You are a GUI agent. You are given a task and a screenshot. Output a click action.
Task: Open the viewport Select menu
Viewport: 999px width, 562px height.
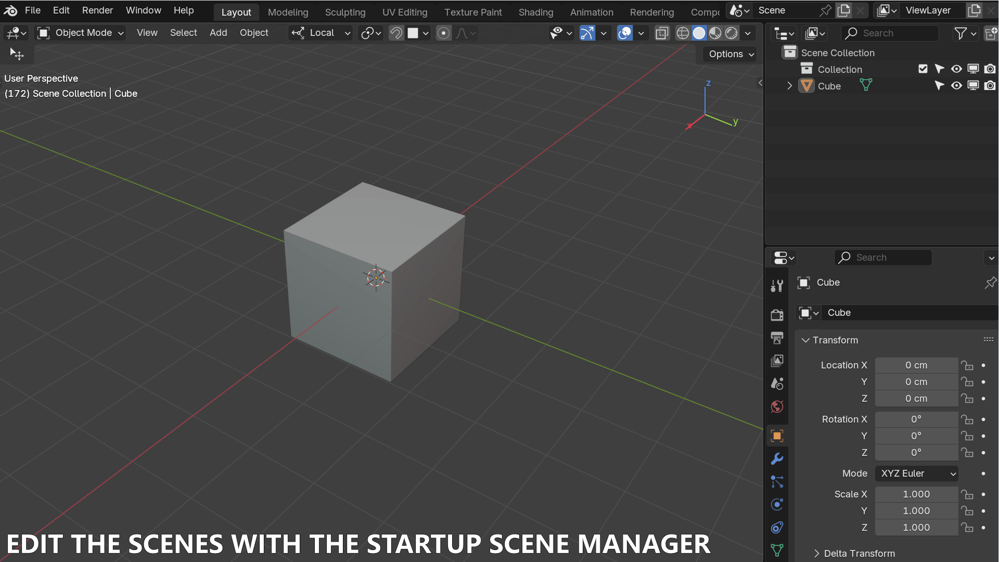tap(183, 33)
